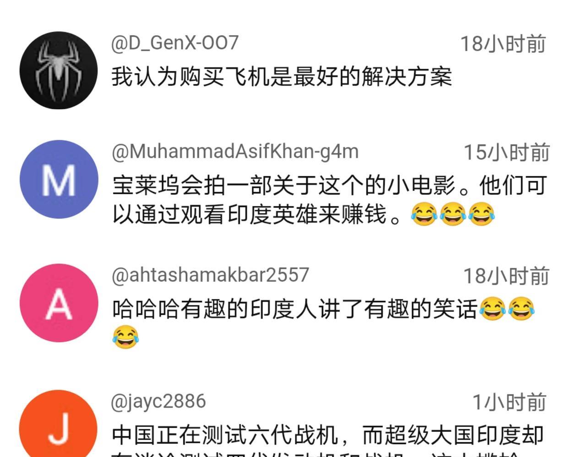
Task: Tap the laughing emojis after 赚钱
Action: point(453,214)
